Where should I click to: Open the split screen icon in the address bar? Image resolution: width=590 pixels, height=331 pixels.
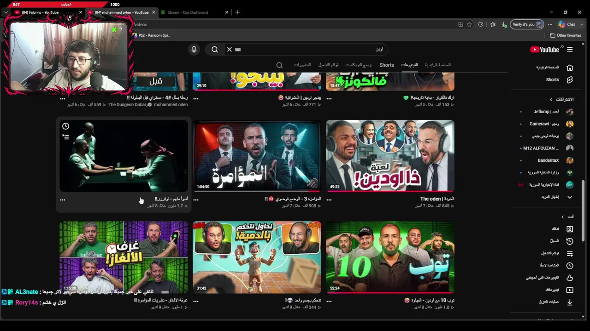[x=460, y=24]
